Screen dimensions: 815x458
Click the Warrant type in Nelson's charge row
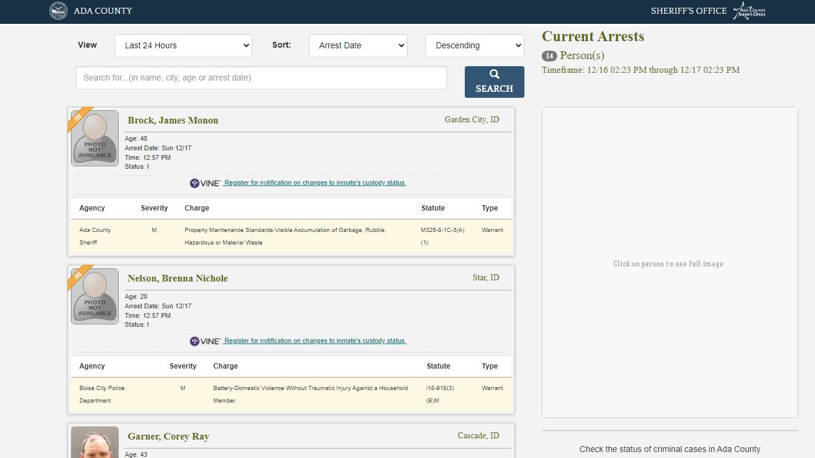492,388
